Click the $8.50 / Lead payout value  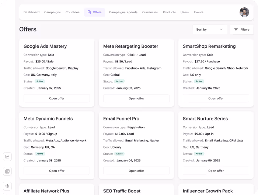[123, 61]
